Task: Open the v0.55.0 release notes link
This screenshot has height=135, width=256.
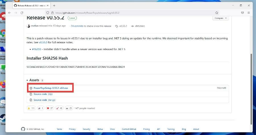Action: coord(43,42)
